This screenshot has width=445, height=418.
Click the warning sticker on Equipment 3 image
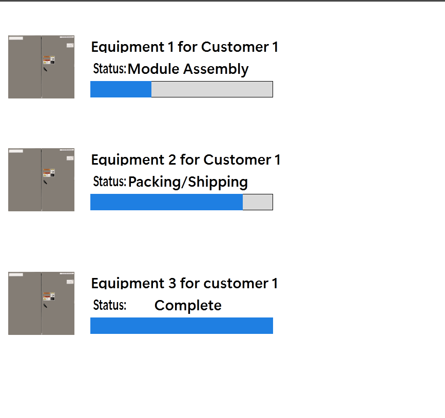pyautogui.click(x=47, y=296)
